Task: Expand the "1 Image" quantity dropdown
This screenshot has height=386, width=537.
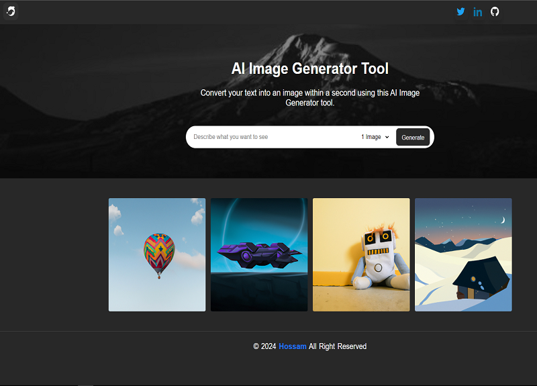Action: [x=375, y=137]
